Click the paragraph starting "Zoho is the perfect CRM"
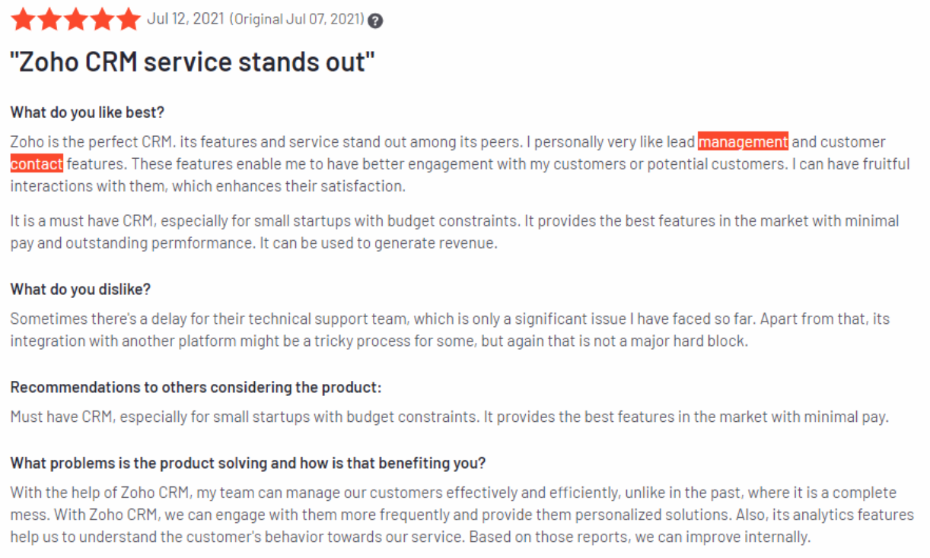The height and width of the screenshot is (558, 930). tap(460, 163)
